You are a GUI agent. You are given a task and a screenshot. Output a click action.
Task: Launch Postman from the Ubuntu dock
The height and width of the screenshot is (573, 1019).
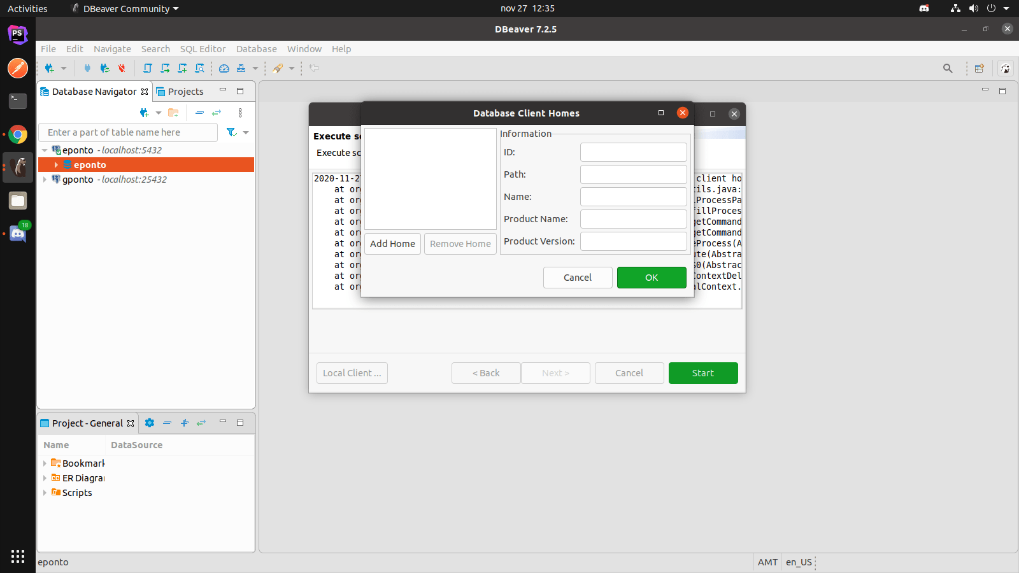(x=18, y=67)
